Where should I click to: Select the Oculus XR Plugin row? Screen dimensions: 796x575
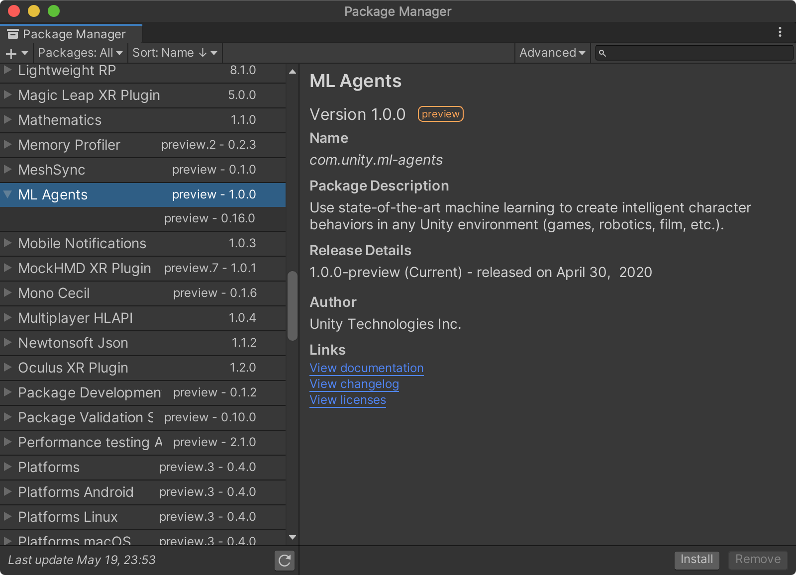coord(143,368)
